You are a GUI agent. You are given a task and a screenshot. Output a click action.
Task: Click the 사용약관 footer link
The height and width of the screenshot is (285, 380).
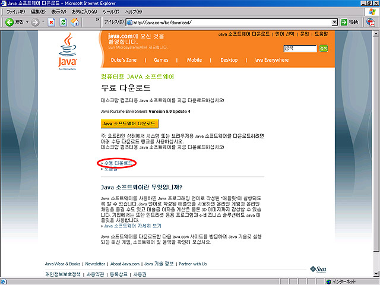[96, 274]
